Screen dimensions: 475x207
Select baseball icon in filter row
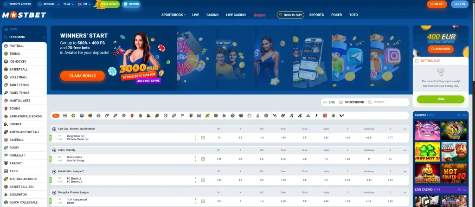(166, 116)
